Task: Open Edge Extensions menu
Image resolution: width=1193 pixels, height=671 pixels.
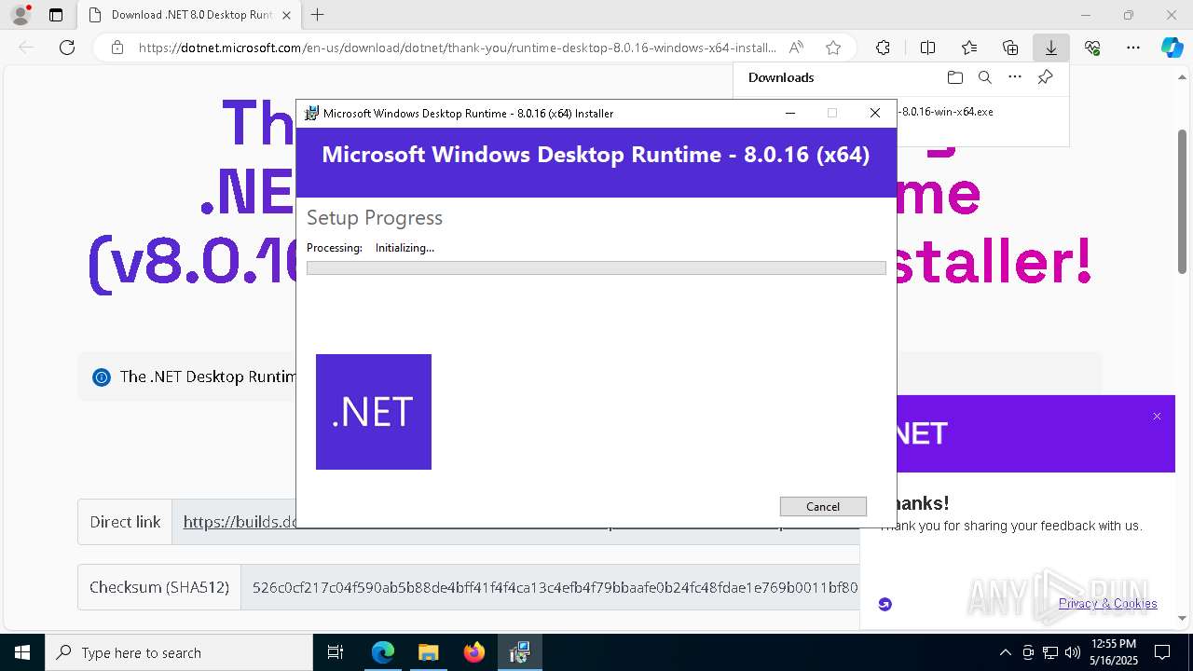Action: click(883, 48)
